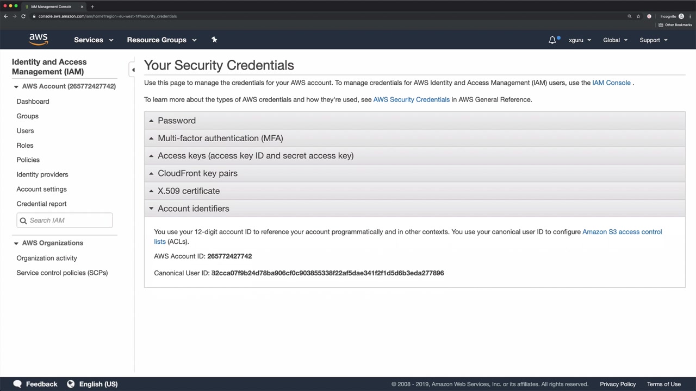Go to Users in sidebar
The height and width of the screenshot is (391, 696).
(25, 130)
